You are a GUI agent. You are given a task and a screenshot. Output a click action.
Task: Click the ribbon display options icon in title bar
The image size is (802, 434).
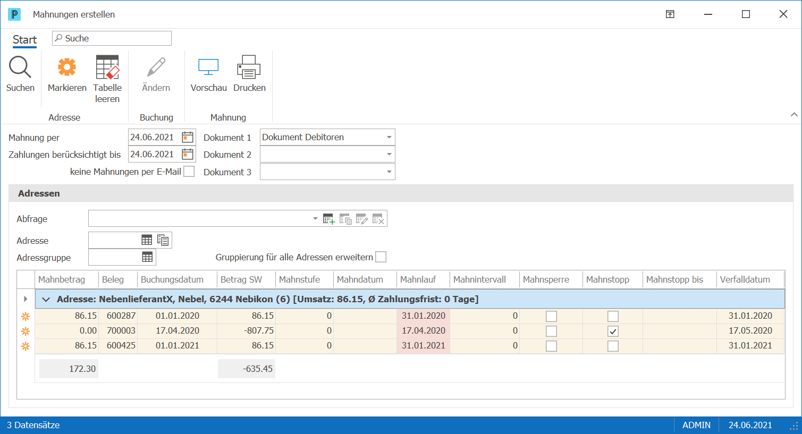click(670, 14)
